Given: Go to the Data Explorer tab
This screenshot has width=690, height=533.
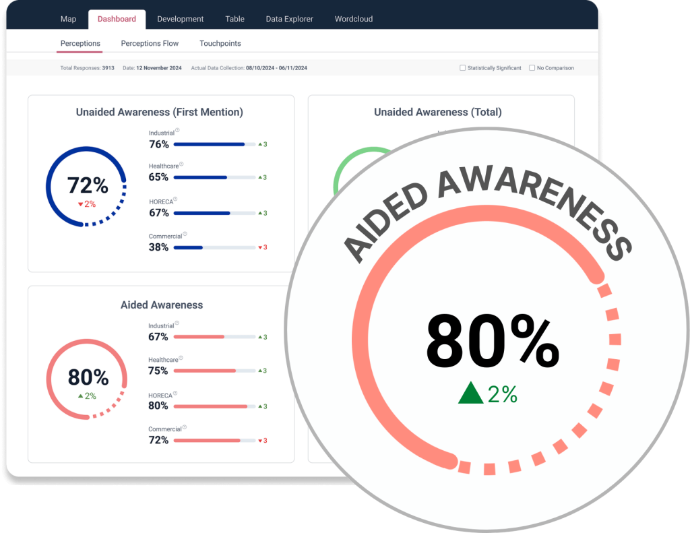Looking at the screenshot, I should click(289, 19).
